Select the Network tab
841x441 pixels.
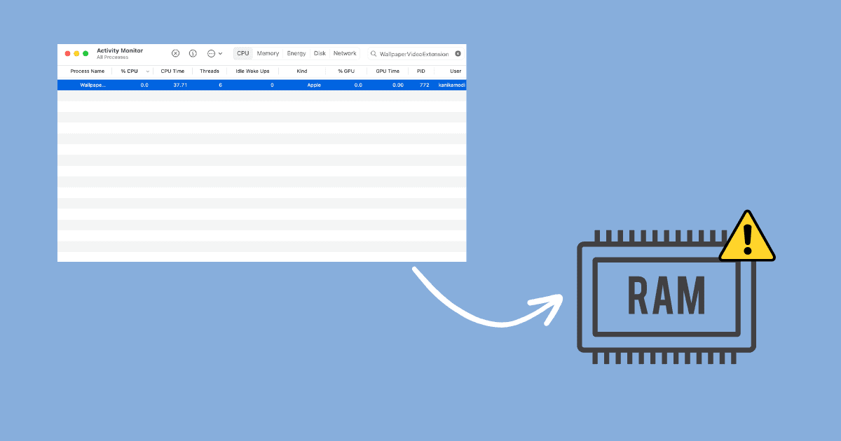coord(345,53)
